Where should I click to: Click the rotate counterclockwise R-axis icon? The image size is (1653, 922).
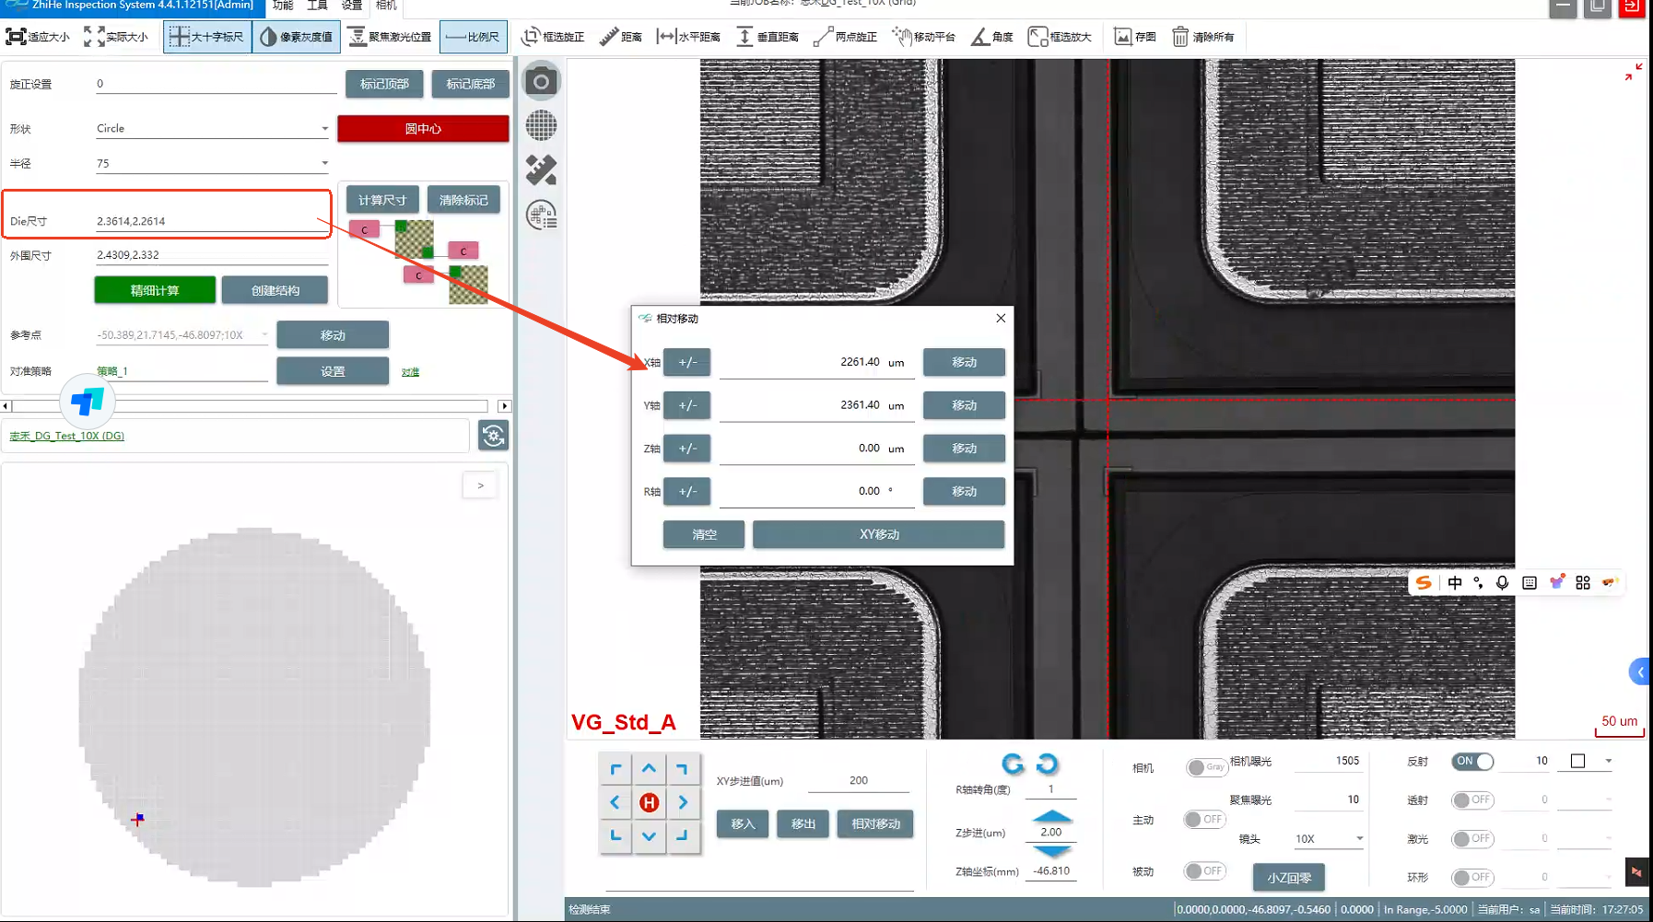coord(1013,764)
